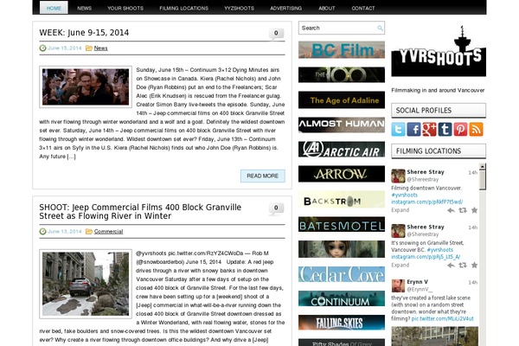Screen dimensions: 519x346
Task: Open The 100 show banner
Action: (342, 74)
